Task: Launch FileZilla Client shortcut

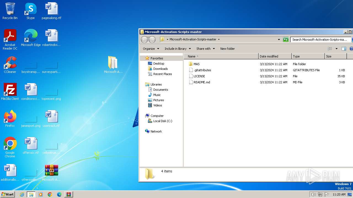Action: (x=10, y=92)
